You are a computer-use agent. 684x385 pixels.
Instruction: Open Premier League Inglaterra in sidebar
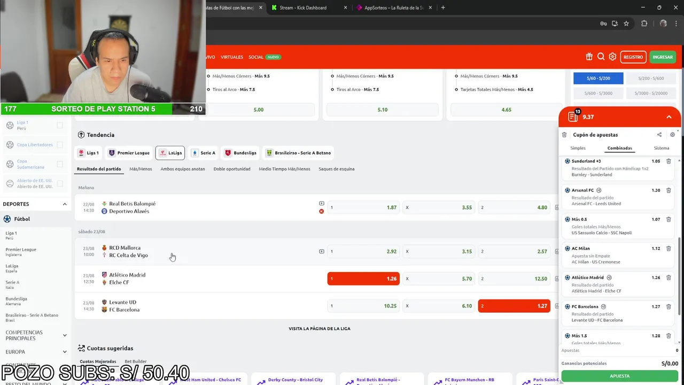21,251
